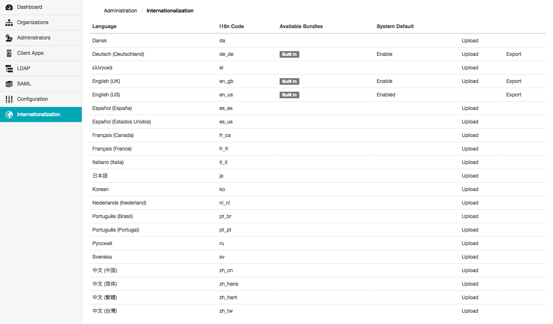The width and height of the screenshot is (553, 324).
Task: Click the SAML stack icon
Action: coord(9,84)
